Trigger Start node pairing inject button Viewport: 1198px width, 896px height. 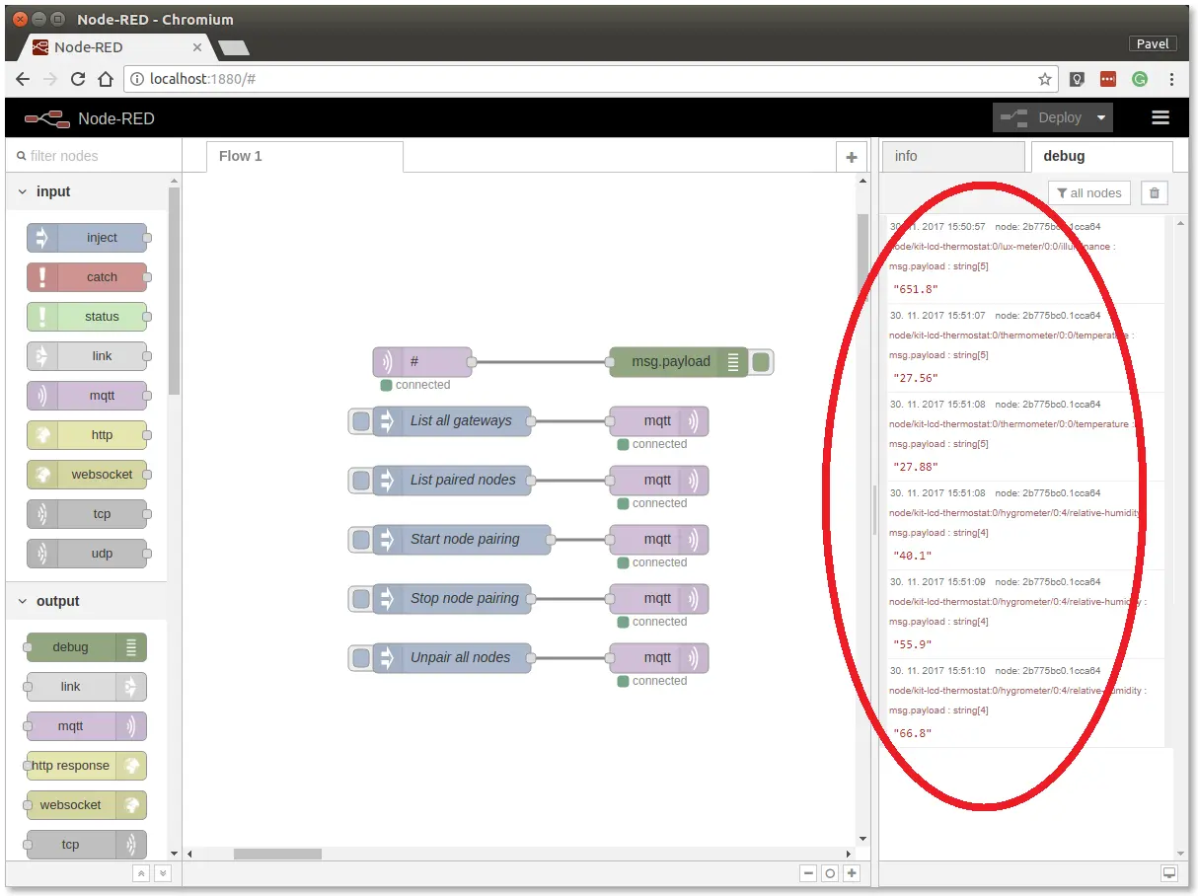point(360,540)
